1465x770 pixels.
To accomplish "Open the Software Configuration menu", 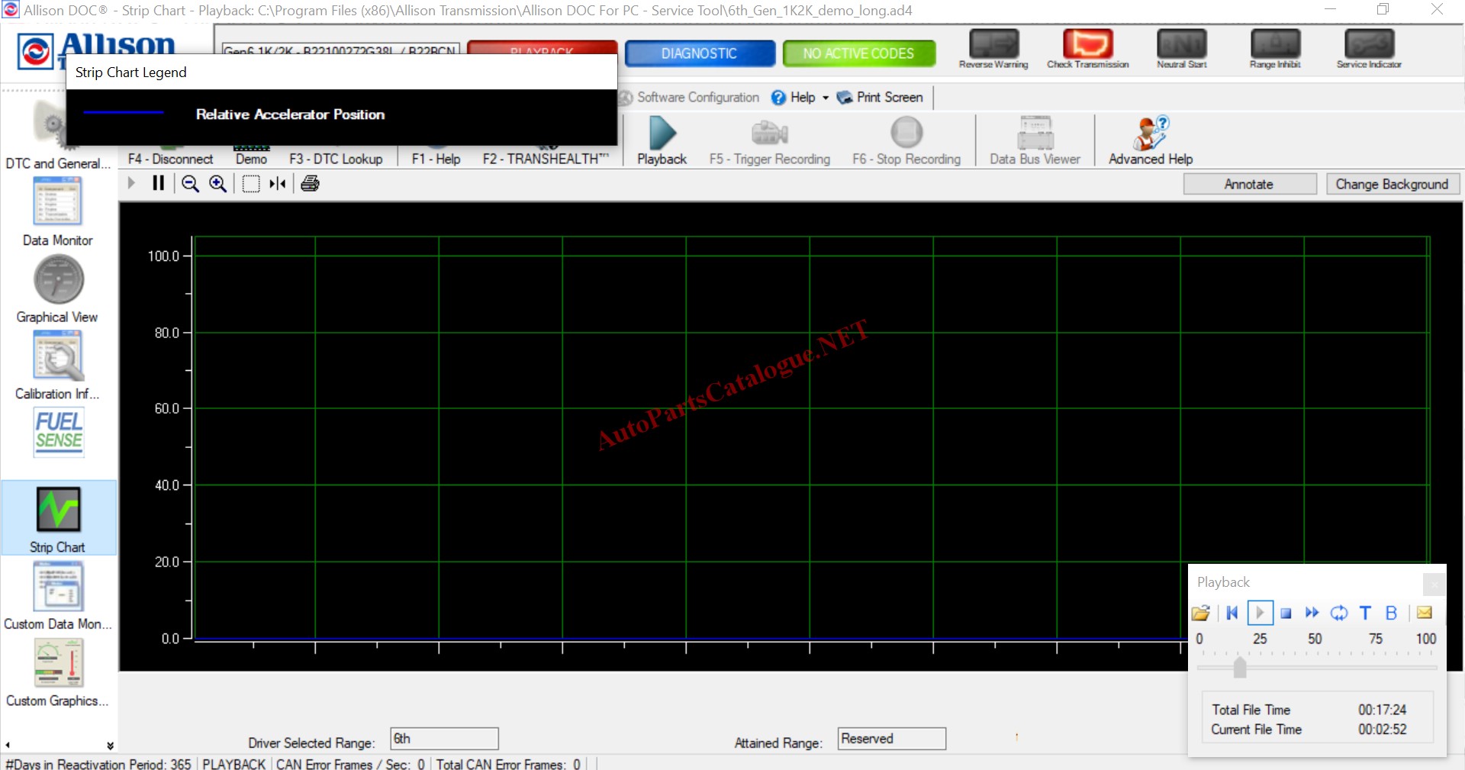I will tap(689, 98).
